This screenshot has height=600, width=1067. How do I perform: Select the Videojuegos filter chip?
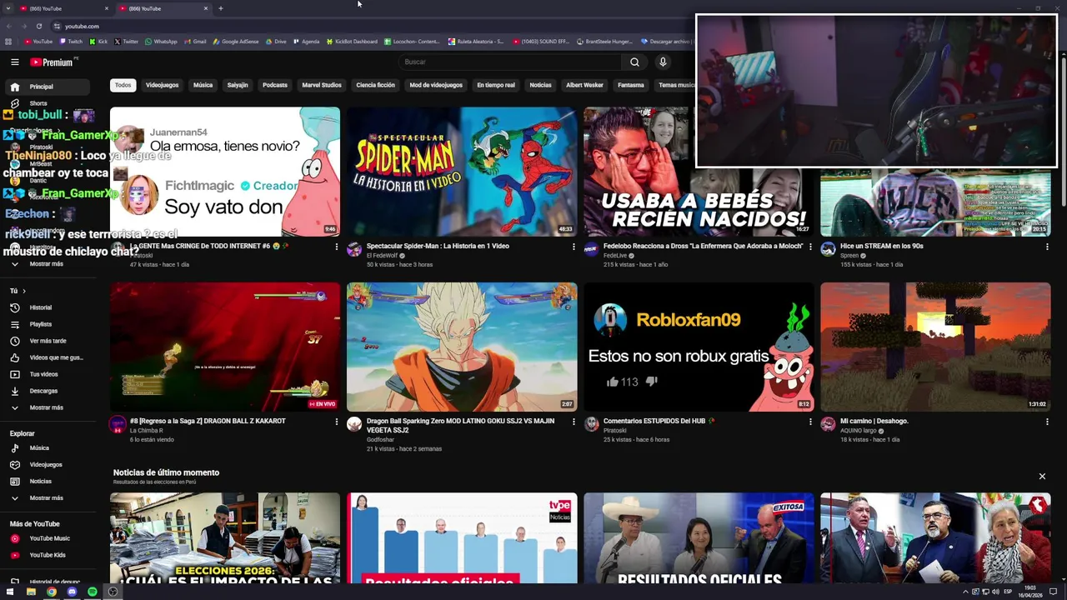pyautogui.click(x=162, y=85)
